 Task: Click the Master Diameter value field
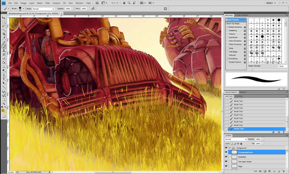[x=283, y=66]
